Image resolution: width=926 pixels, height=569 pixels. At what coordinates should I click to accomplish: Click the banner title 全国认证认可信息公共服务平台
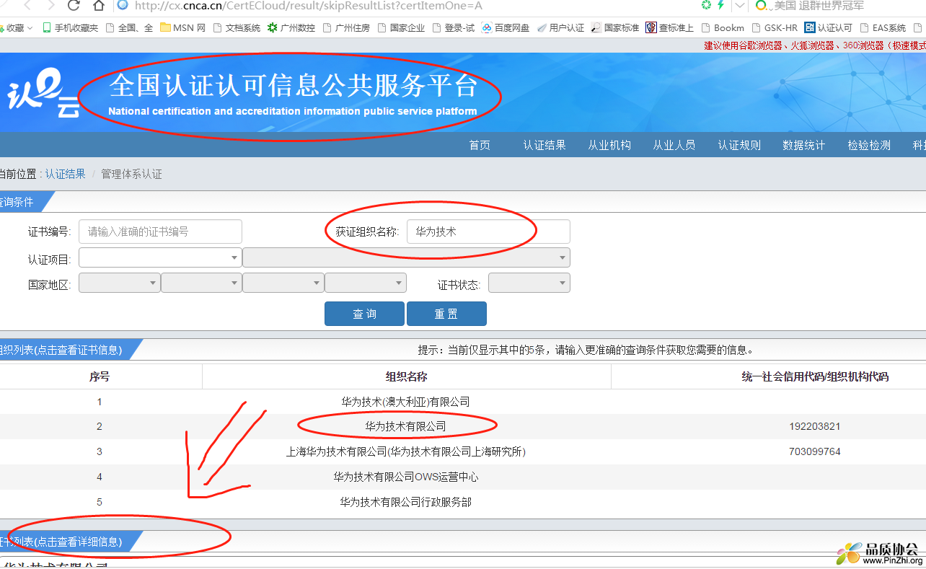293,87
